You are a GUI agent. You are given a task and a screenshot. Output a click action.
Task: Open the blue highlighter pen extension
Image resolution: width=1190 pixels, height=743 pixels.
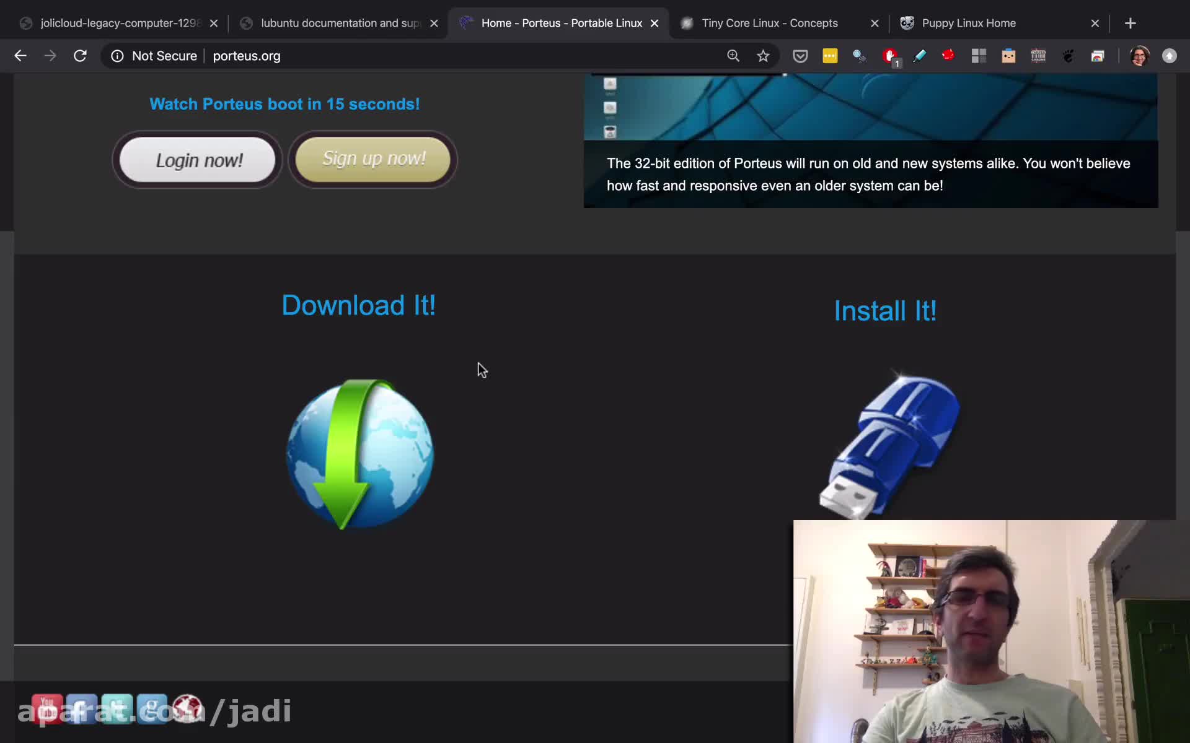point(919,56)
